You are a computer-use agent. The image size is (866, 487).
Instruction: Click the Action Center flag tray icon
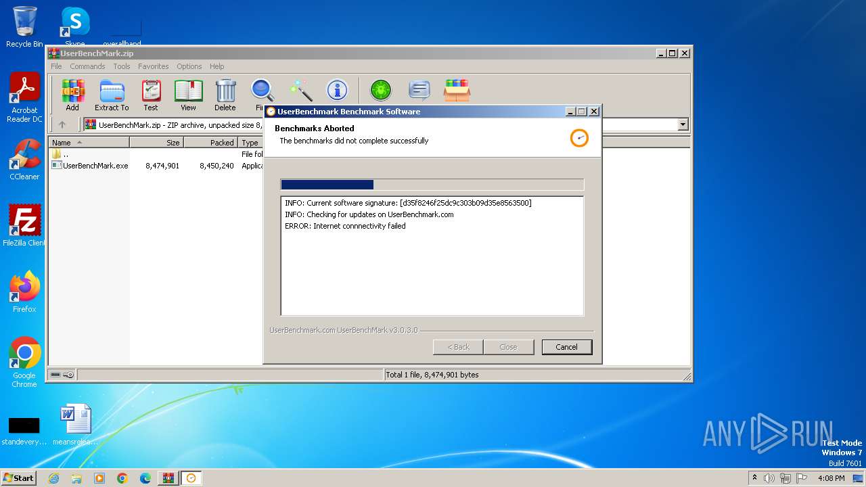click(802, 478)
